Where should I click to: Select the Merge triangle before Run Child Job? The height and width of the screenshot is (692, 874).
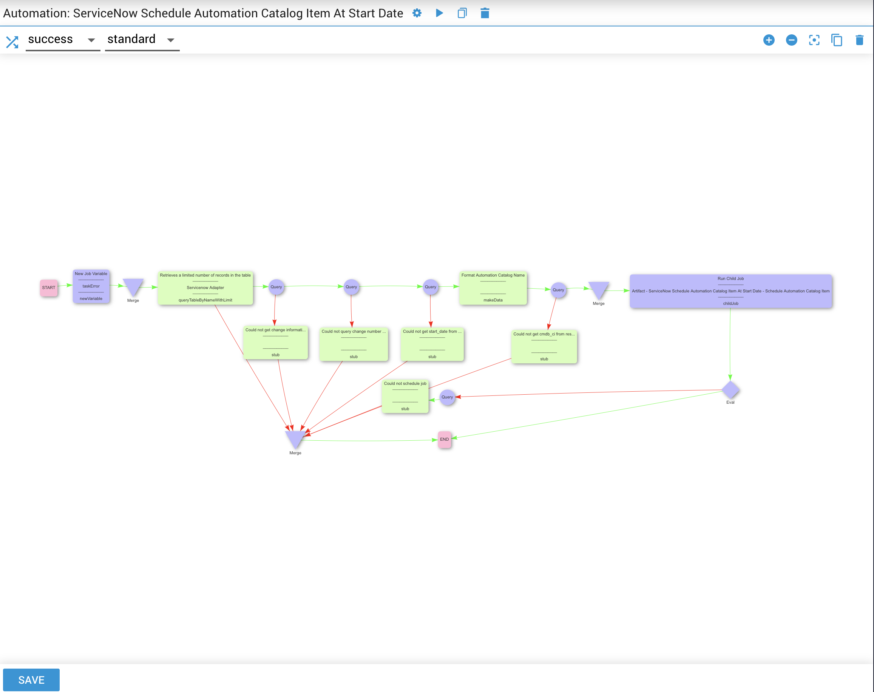tap(598, 290)
